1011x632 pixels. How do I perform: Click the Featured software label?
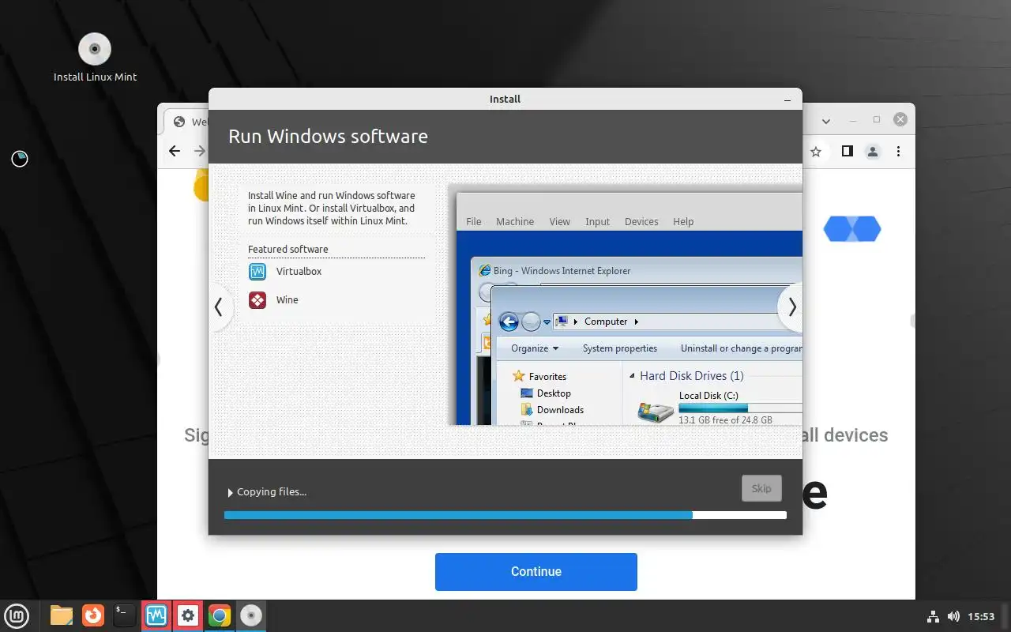tap(288, 250)
